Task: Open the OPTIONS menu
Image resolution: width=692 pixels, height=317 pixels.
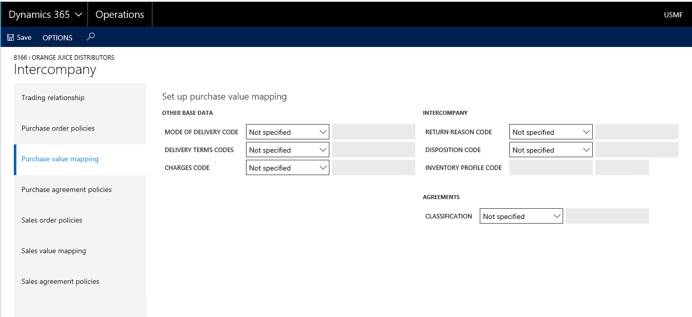Action: [x=57, y=38]
